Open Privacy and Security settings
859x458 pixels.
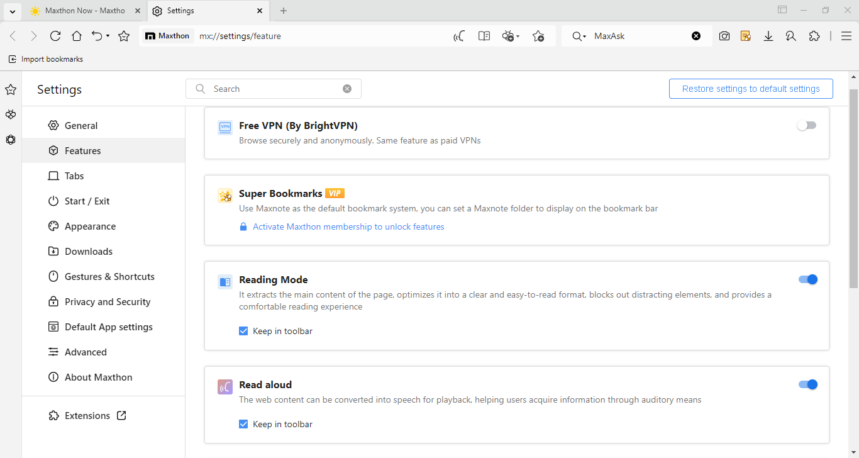pos(104,301)
